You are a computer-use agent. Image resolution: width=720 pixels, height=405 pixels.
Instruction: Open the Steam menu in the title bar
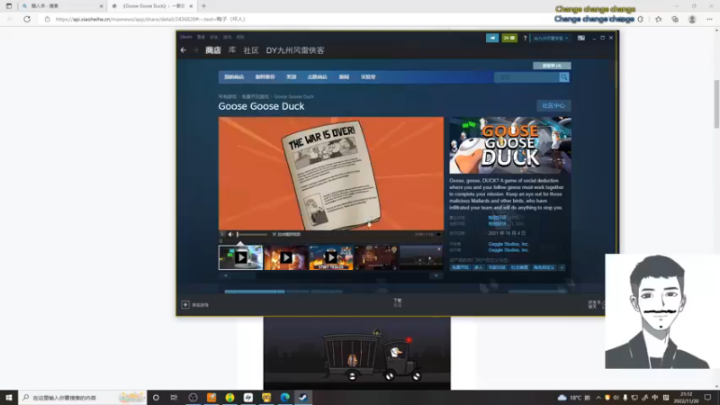(186, 37)
